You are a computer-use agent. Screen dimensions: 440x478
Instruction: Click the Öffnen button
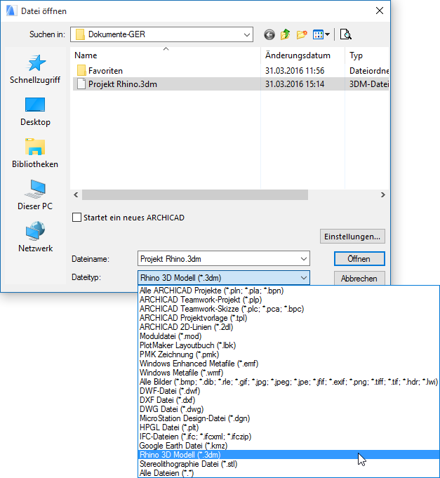click(x=359, y=259)
